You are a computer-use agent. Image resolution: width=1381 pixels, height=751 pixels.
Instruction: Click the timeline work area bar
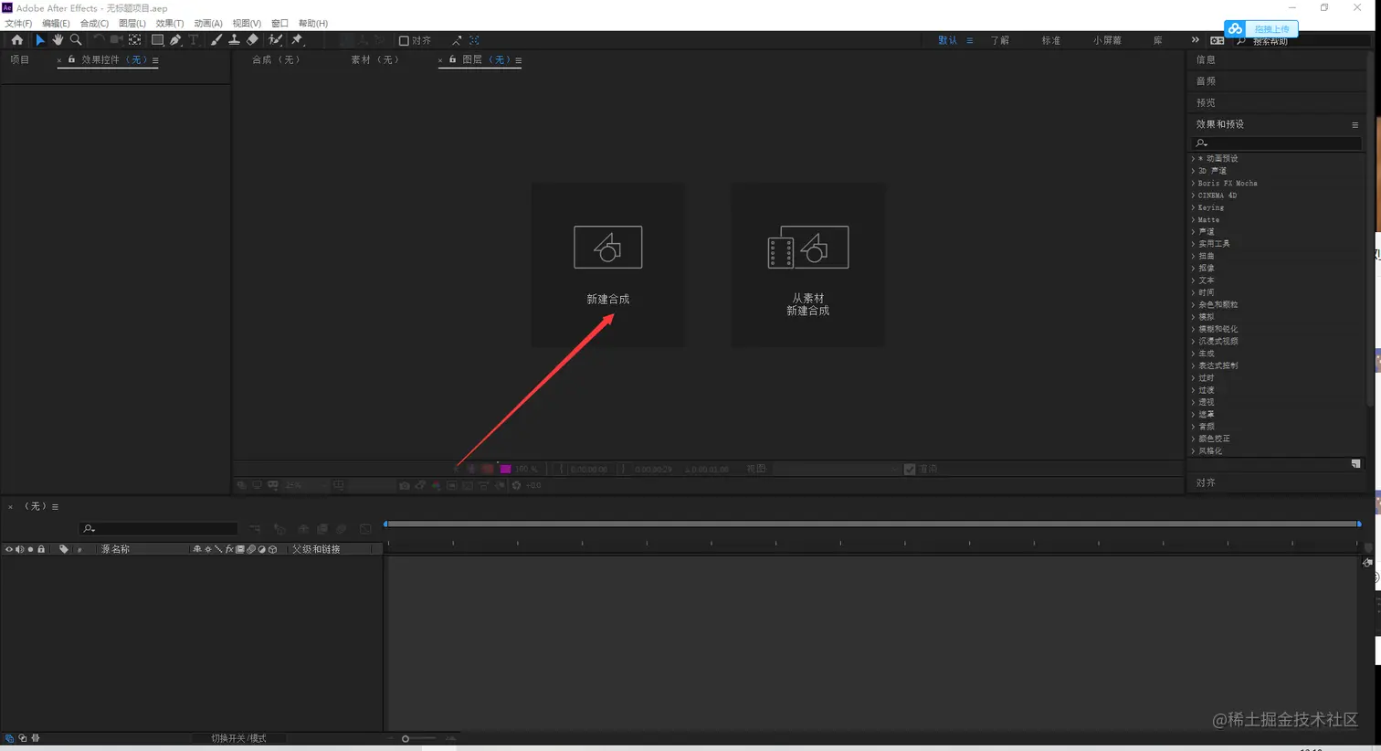pyautogui.click(x=872, y=524)
